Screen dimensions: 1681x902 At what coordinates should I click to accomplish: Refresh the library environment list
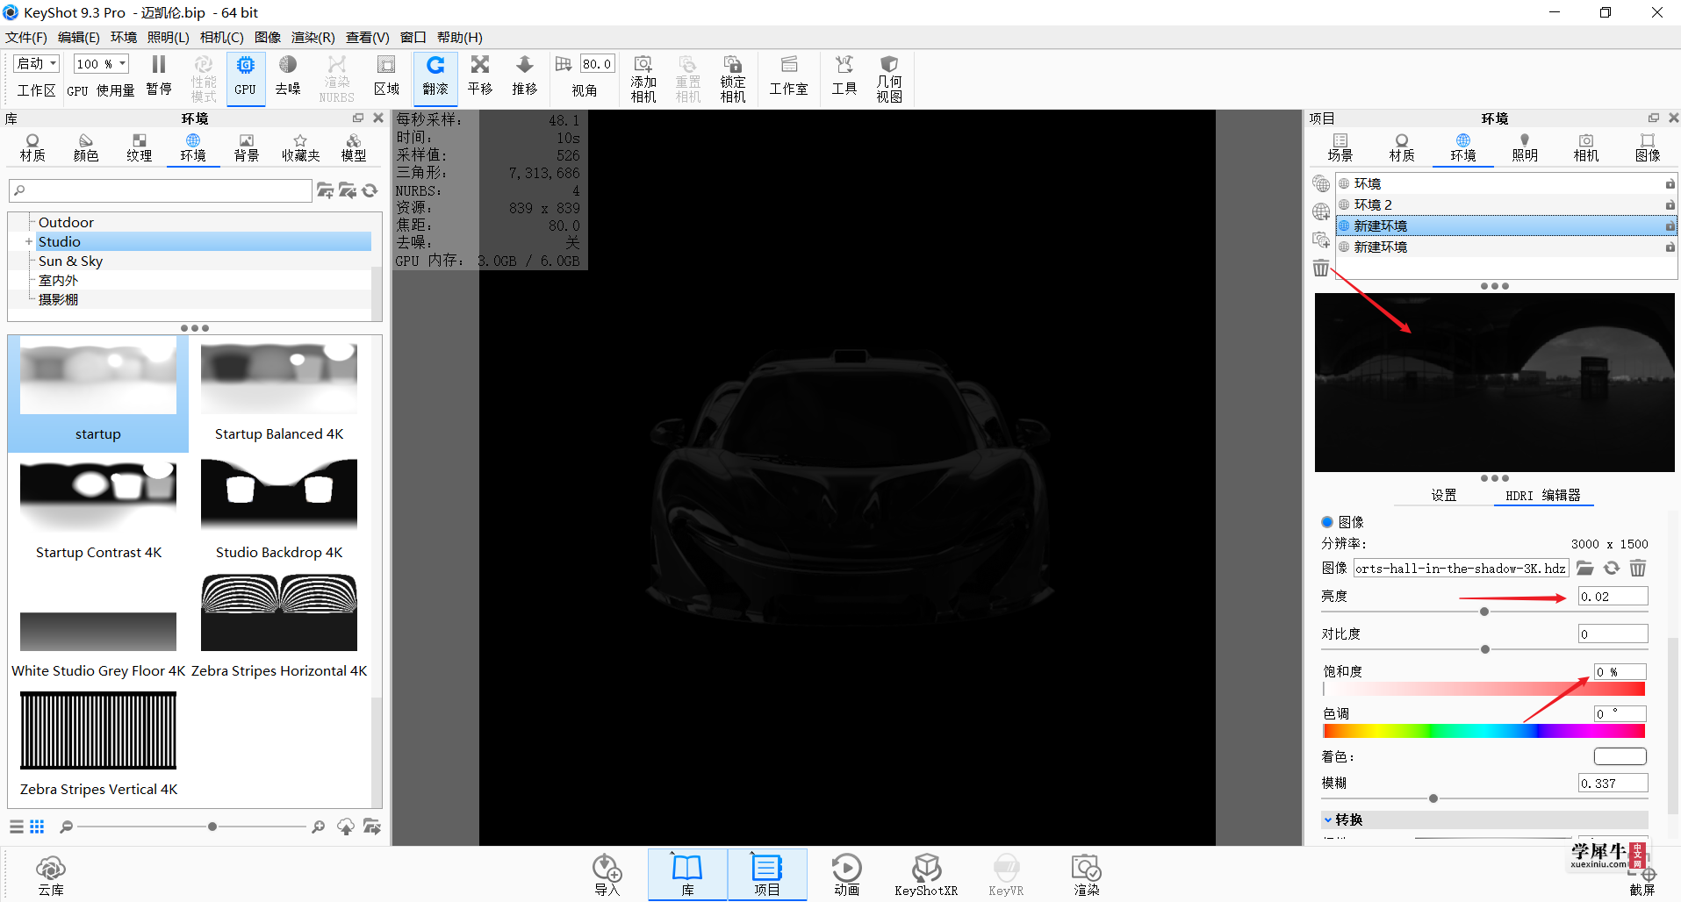pos(370,190)
